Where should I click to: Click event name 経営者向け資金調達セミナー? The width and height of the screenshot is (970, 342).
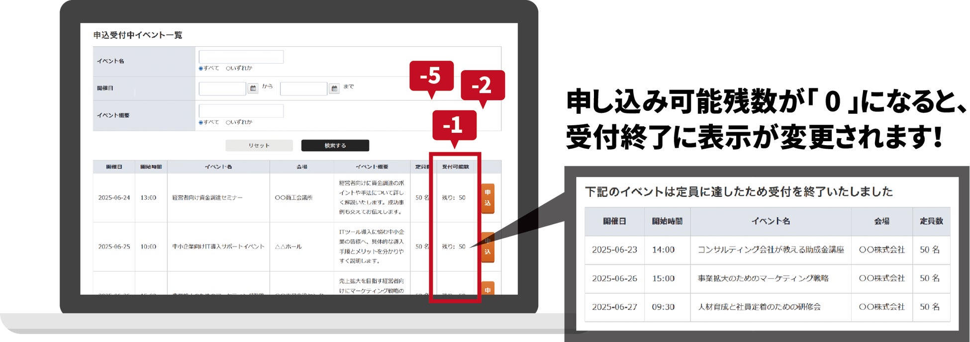click(207, 198)
